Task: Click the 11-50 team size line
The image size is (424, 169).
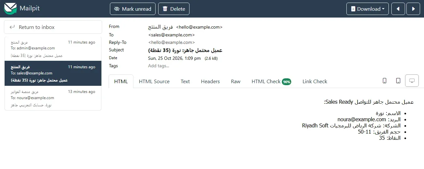Action: [379, 132]
